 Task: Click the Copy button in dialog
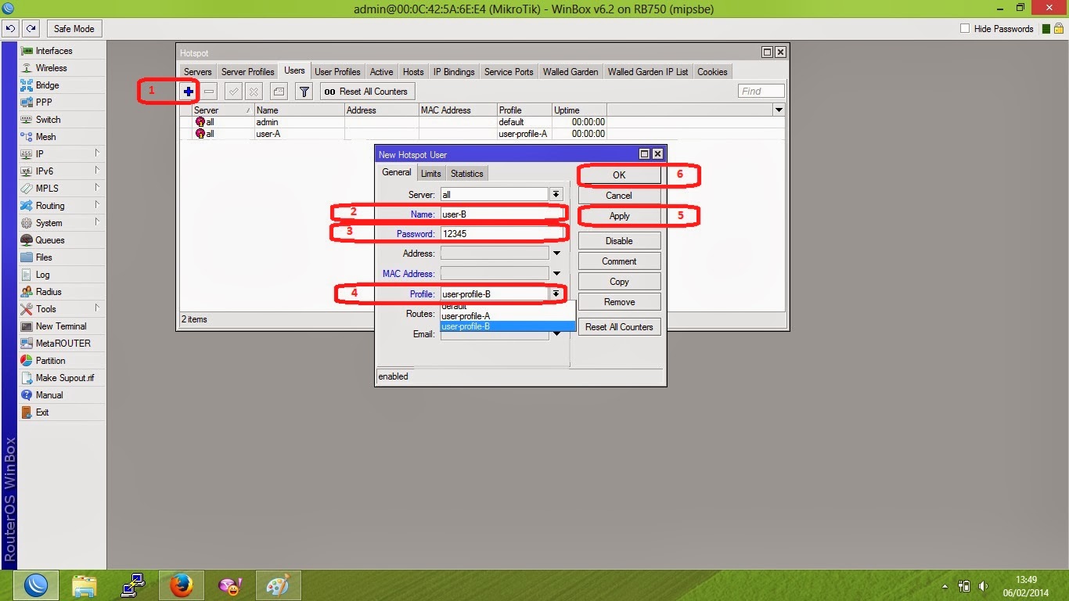[619, 282]
